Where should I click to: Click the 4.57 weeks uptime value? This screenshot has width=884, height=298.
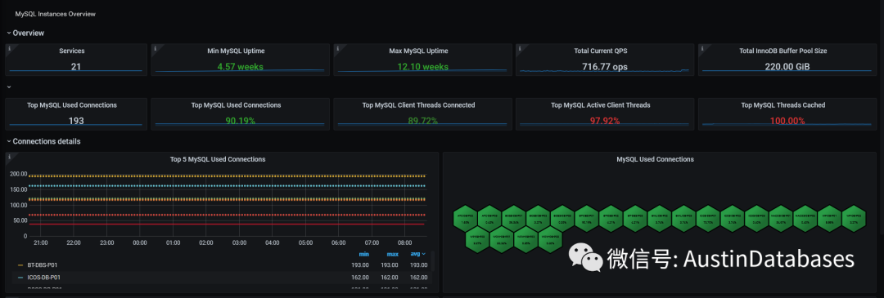click(x=240, y=67)
